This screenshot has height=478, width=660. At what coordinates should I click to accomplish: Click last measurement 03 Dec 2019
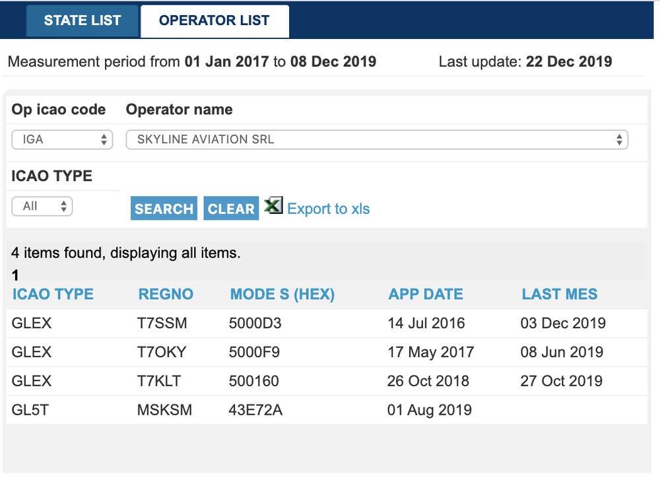pos(563,323)
